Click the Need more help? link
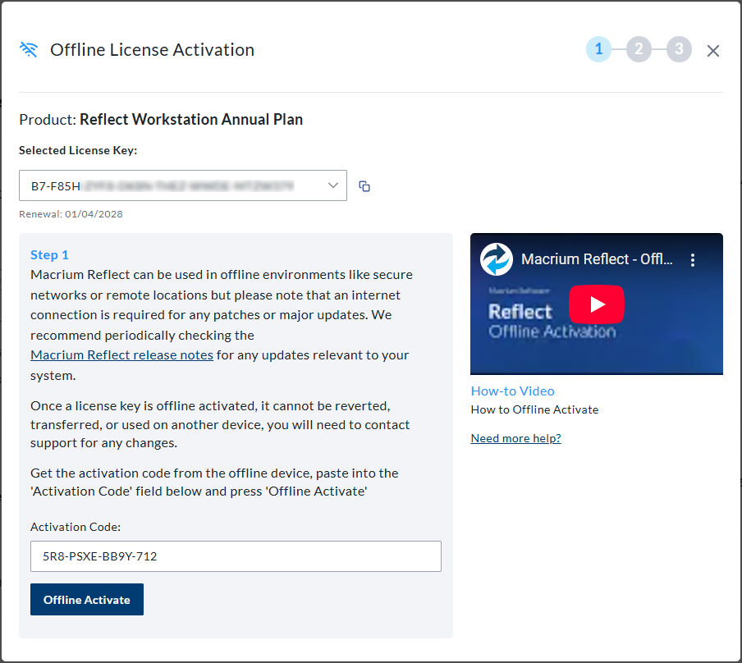The image size is (742, 663). click(x=515, y=438)
